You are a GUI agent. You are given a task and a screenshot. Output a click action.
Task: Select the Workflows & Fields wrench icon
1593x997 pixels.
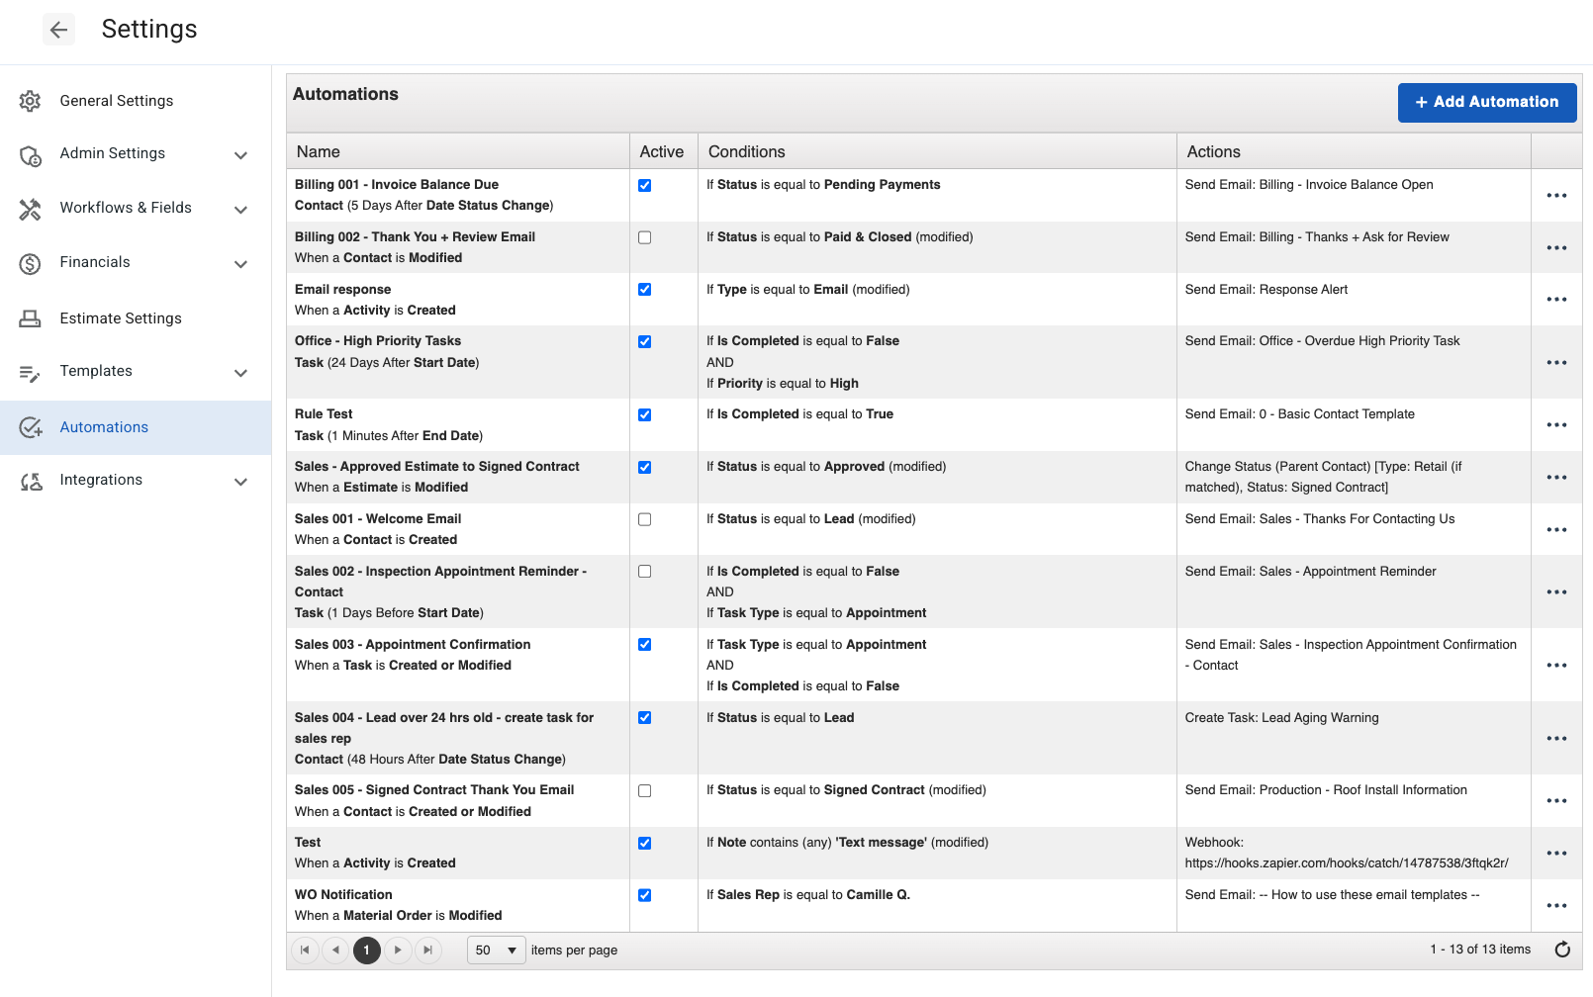point(30,208)
